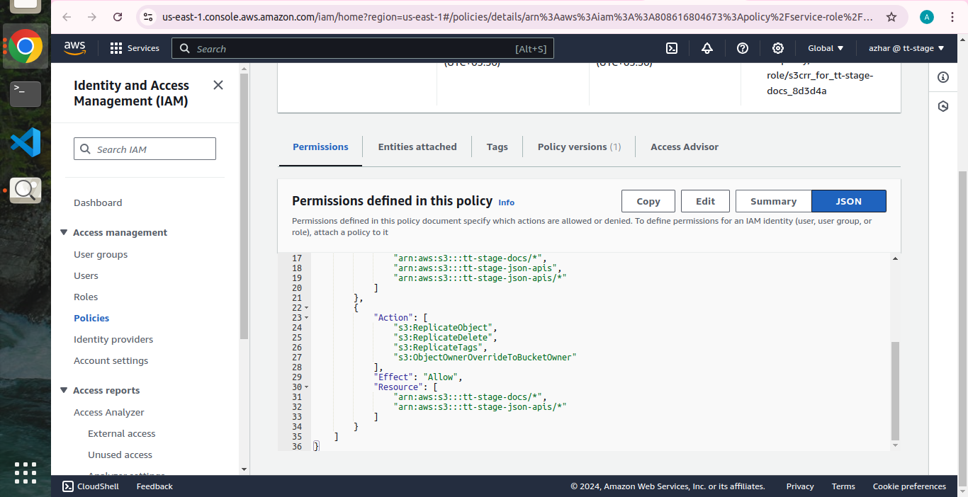Click the Search IAM input field
Image resolution: width=968 pixels, height=497 pixels.
145,149
